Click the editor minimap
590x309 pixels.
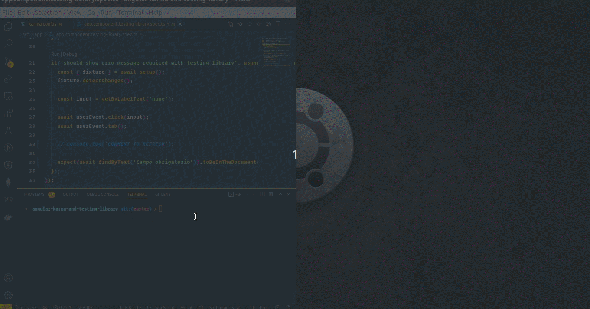click(x=276, y=52)
